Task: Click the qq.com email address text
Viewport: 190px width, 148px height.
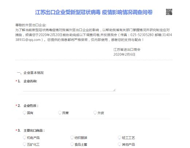Action: (x=28, y=40)
